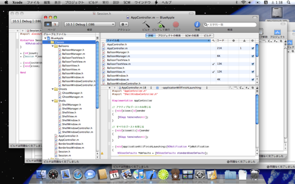
Task: Open the ファイル menu
Action: tap(33, 2)
